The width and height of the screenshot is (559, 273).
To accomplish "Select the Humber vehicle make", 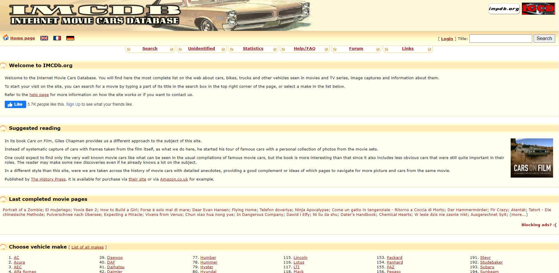I will (x=208, y=258).
